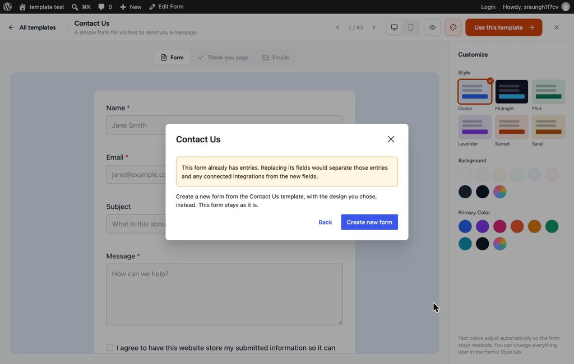Click the Message textarea field
The height and width of the screenshot is (364, 574).
(224, 295)
